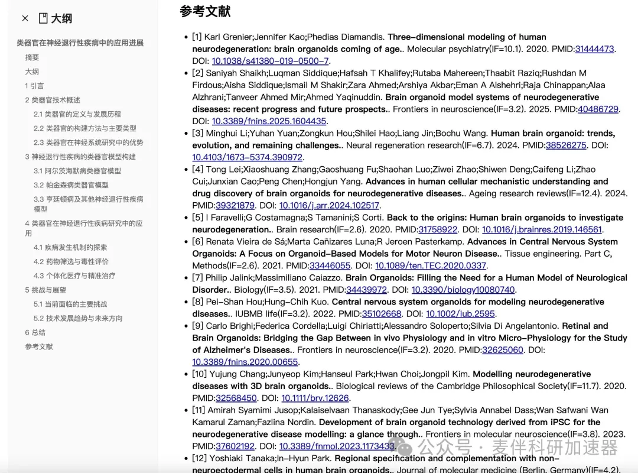
Task: Click PMID 33446055 link
Action: pyautogui.click(x=330, y=266)
